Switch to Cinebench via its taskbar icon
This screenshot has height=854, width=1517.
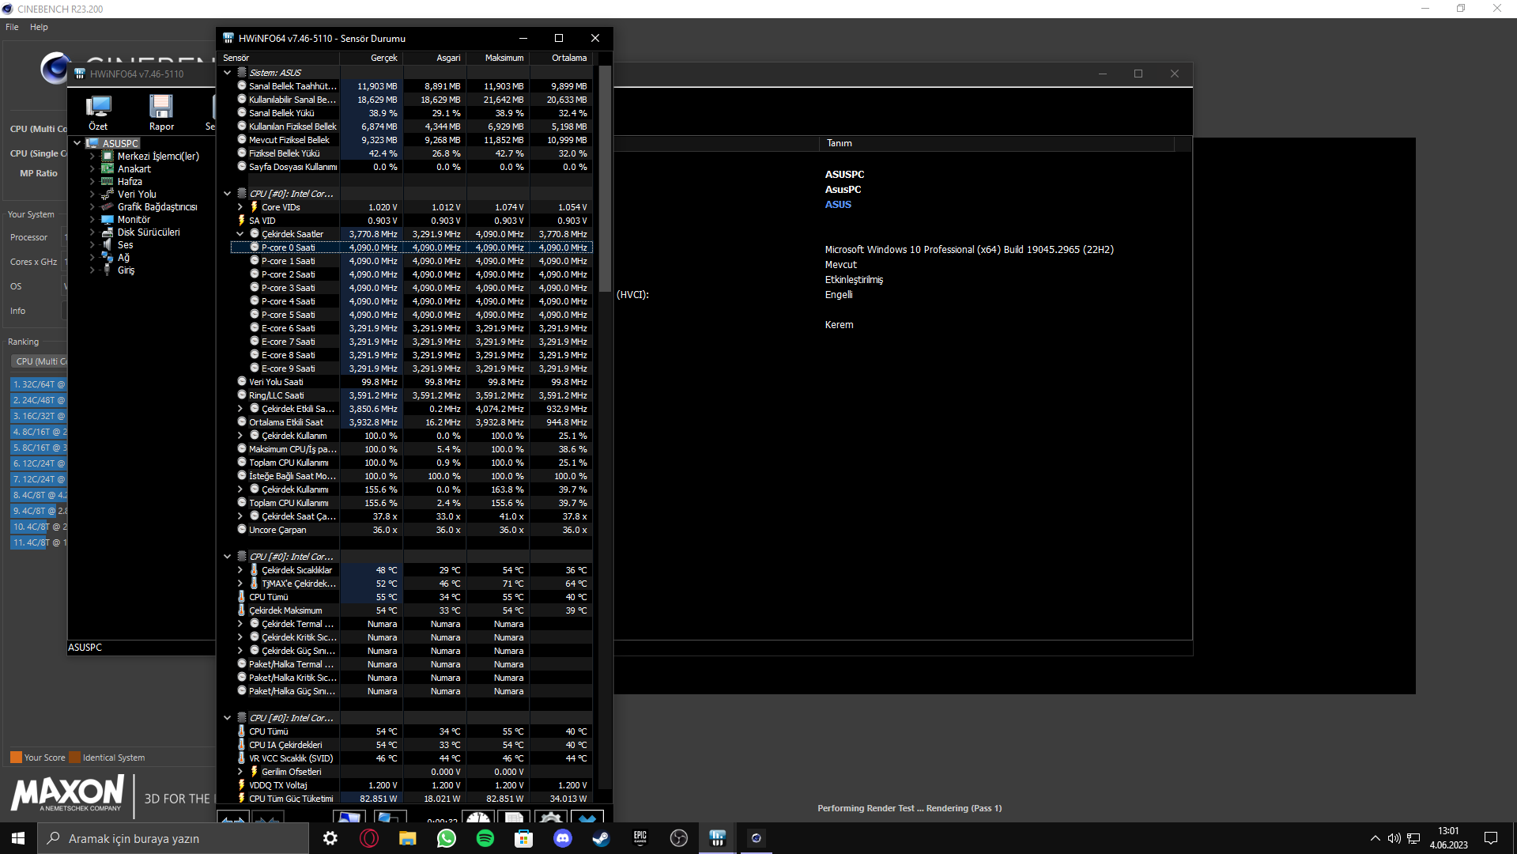(x=757, y=838)
